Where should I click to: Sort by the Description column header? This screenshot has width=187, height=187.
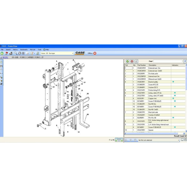point(159,65)
